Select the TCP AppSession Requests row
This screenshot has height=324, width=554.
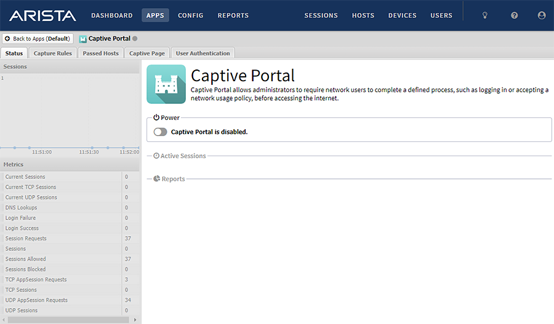(x=70, y=279)
